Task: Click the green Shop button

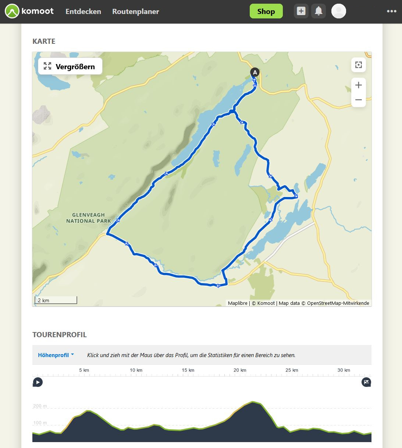Action: click(266, 11)
